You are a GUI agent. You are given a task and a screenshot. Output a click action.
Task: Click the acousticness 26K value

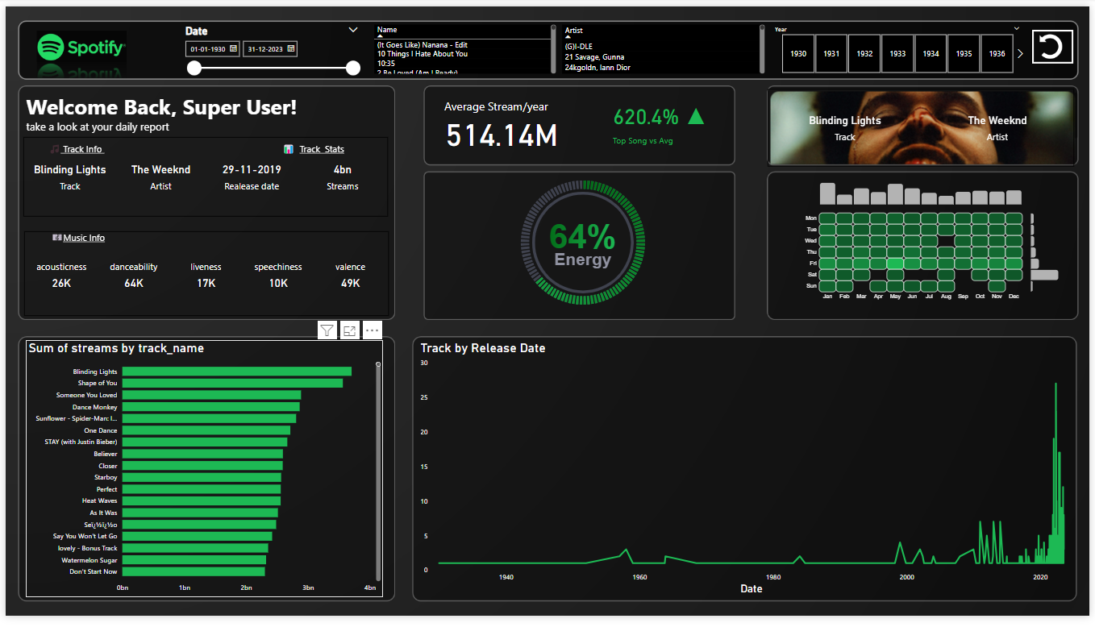61,283
